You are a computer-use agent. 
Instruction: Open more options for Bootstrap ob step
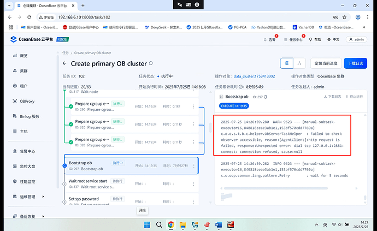tap(193, 165)
